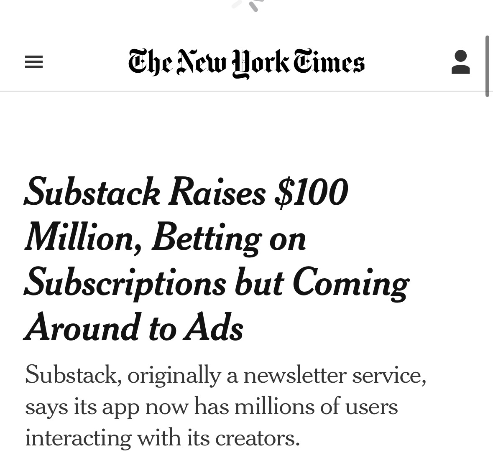Click "creators." ending the summary
Screen dimensions: 493x473
(258, 438)
